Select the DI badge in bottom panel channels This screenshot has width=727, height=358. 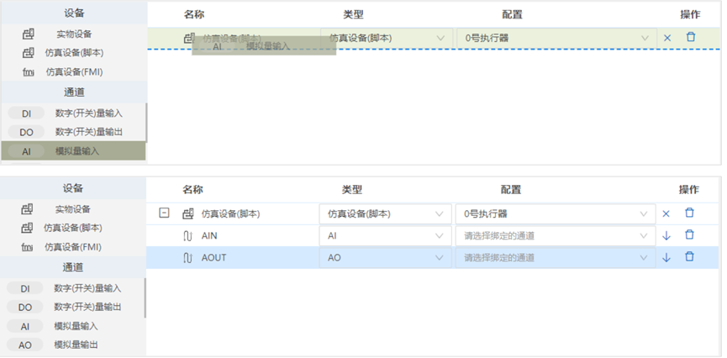25,288
